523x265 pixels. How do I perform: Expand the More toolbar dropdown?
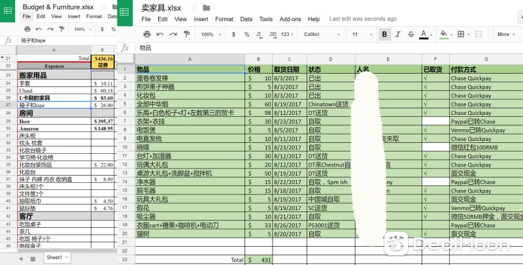pyautogui.click(x=506, y=35)
